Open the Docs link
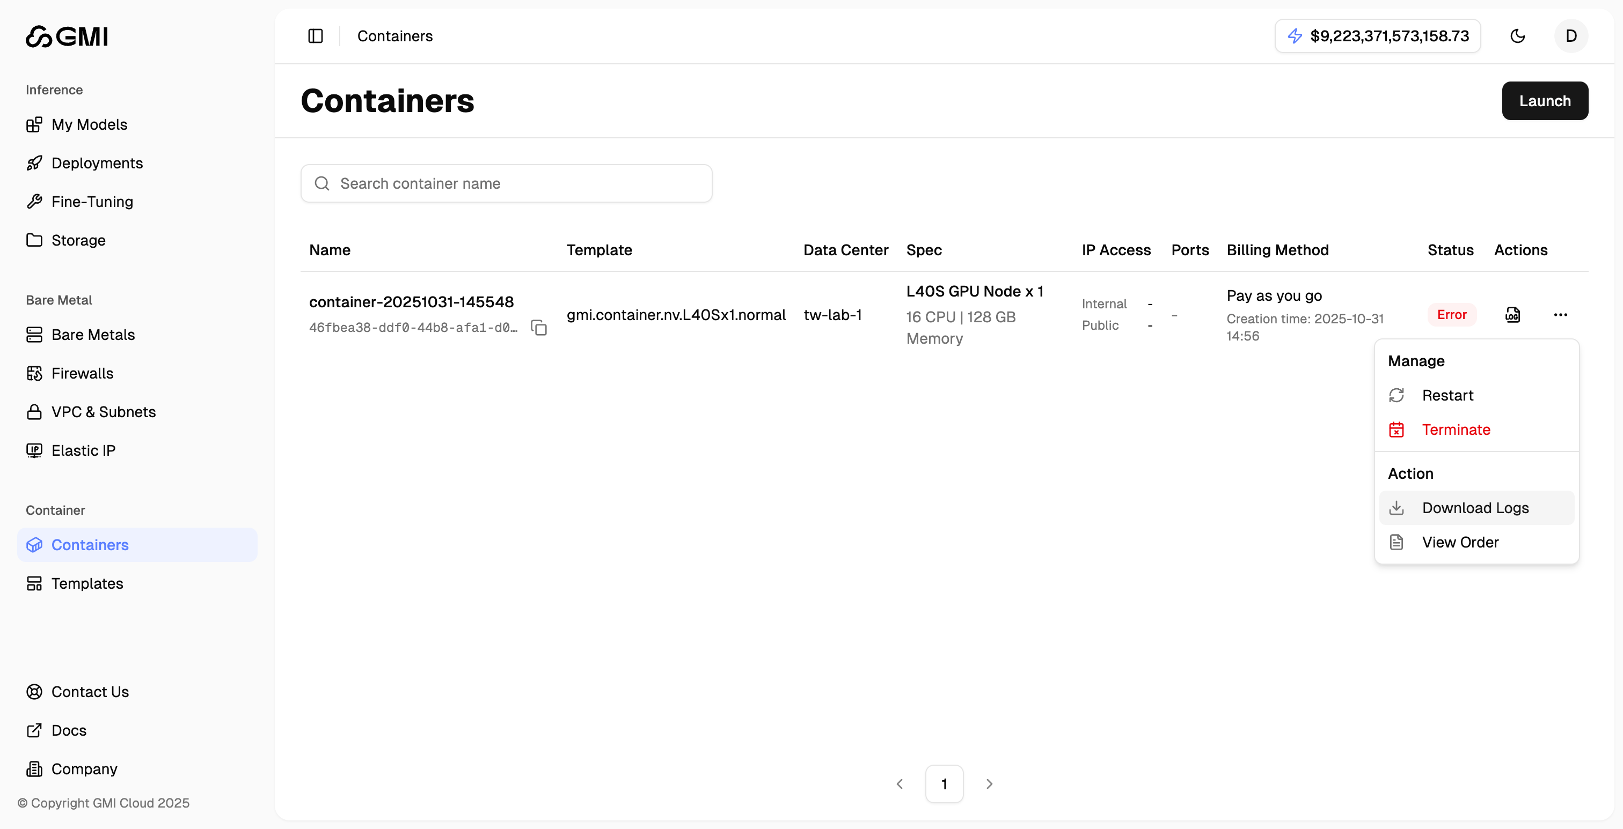 [69, 730]
